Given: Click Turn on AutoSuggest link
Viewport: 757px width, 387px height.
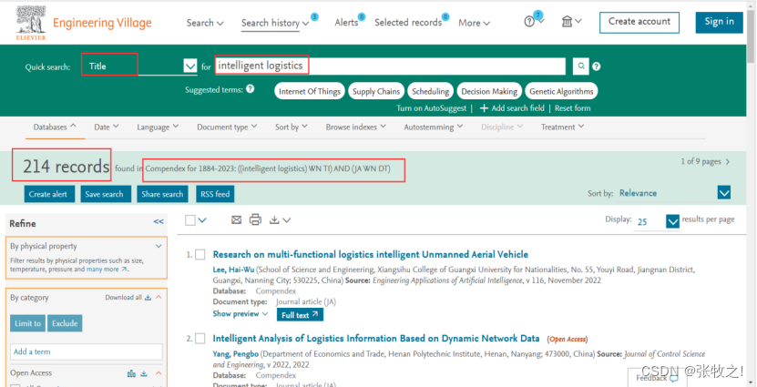Looking at the screenshot, I should pyautogui.click(x=432, y=108).
